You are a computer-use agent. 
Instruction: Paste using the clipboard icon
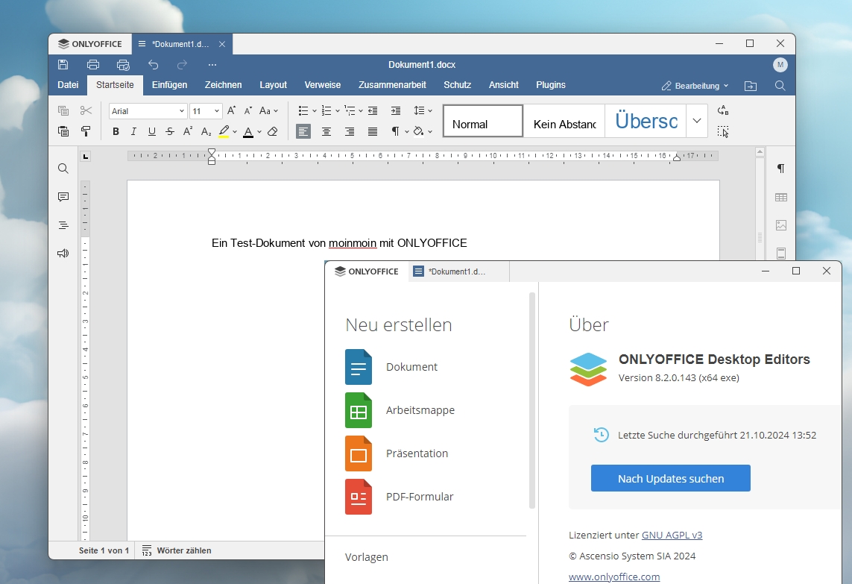(x=63, y=131)
